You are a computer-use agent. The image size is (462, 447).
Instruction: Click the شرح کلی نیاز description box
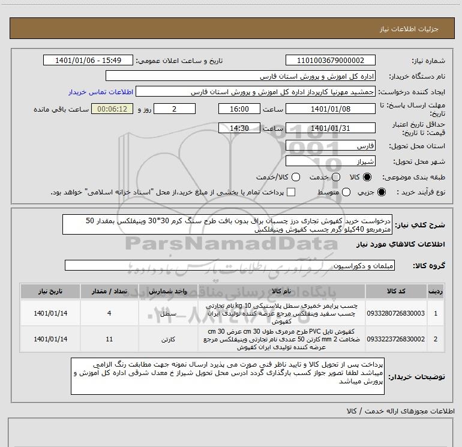[227, 225]
